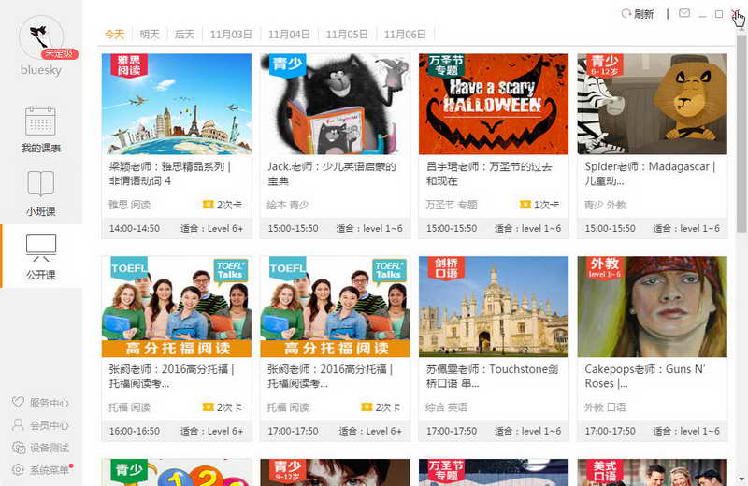Select the 后天 tab
This screenshot has height=486, width=748.
click(x=184, y=35)
